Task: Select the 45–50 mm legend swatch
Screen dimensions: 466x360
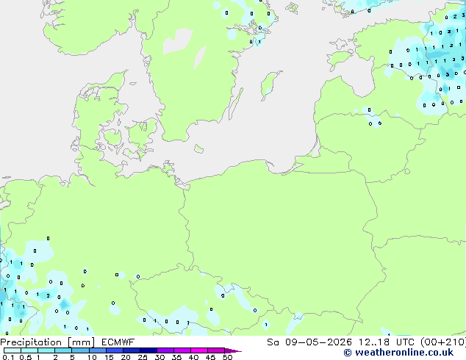Action: tap(216, 350)
